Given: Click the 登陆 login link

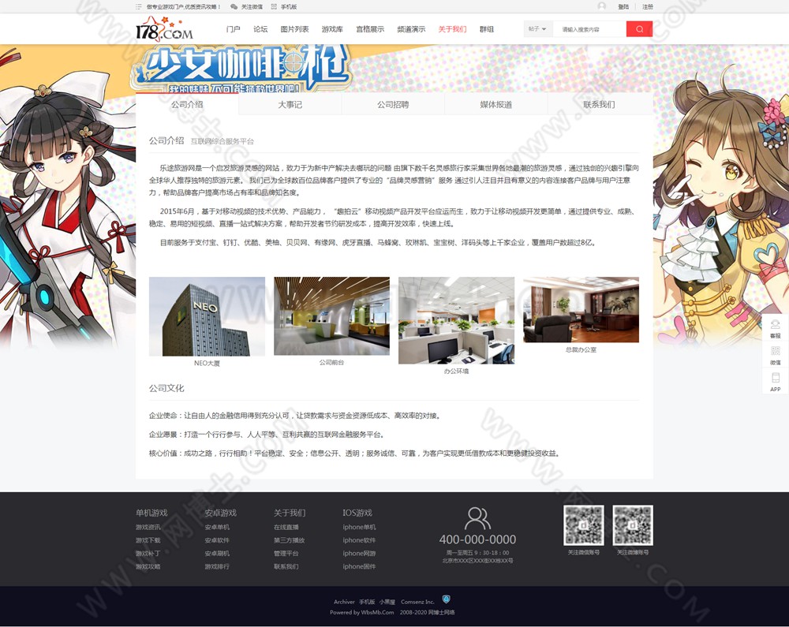Looking at the screenshot, I should (623, 6).
